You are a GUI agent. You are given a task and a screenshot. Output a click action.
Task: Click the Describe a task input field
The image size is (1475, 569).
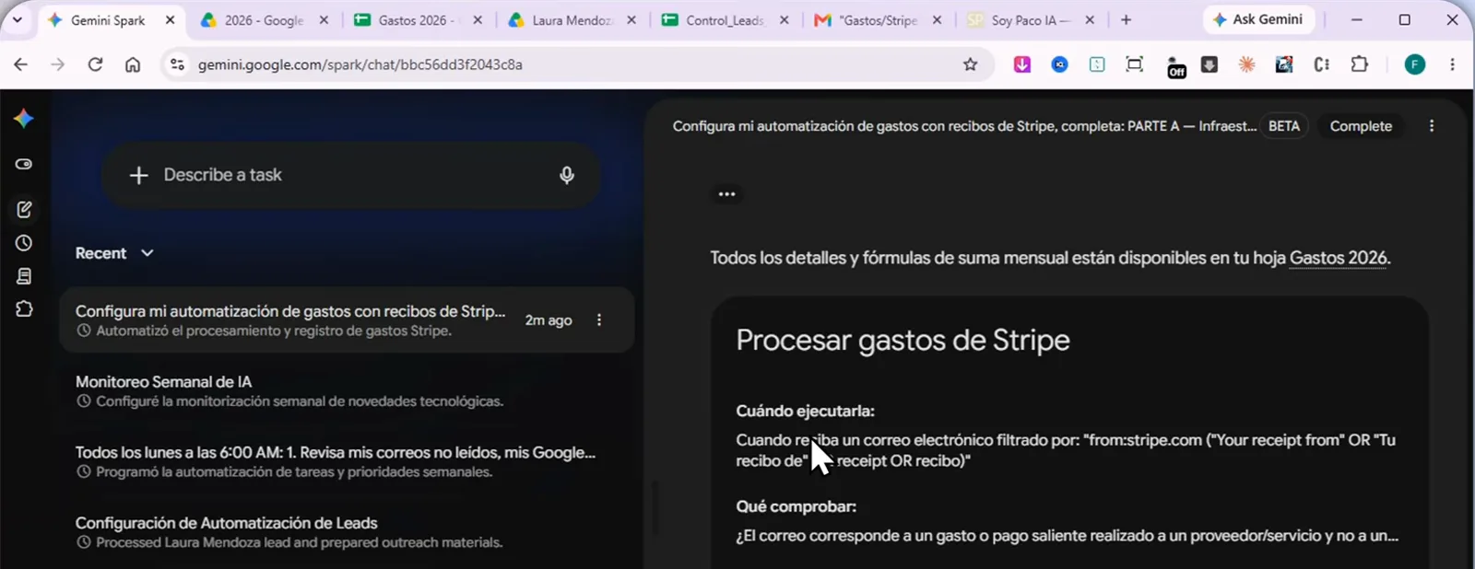(x=351, y=175)
